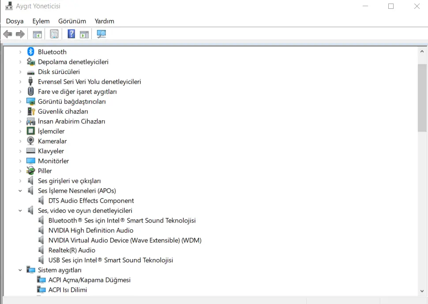The height and width of the screenshot is (304, 428).
Task: Click the İşlemciler chip icon
Action: click(31, 131)
